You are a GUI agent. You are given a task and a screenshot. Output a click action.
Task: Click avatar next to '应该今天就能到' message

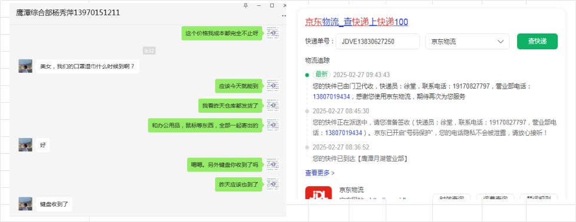273,86
